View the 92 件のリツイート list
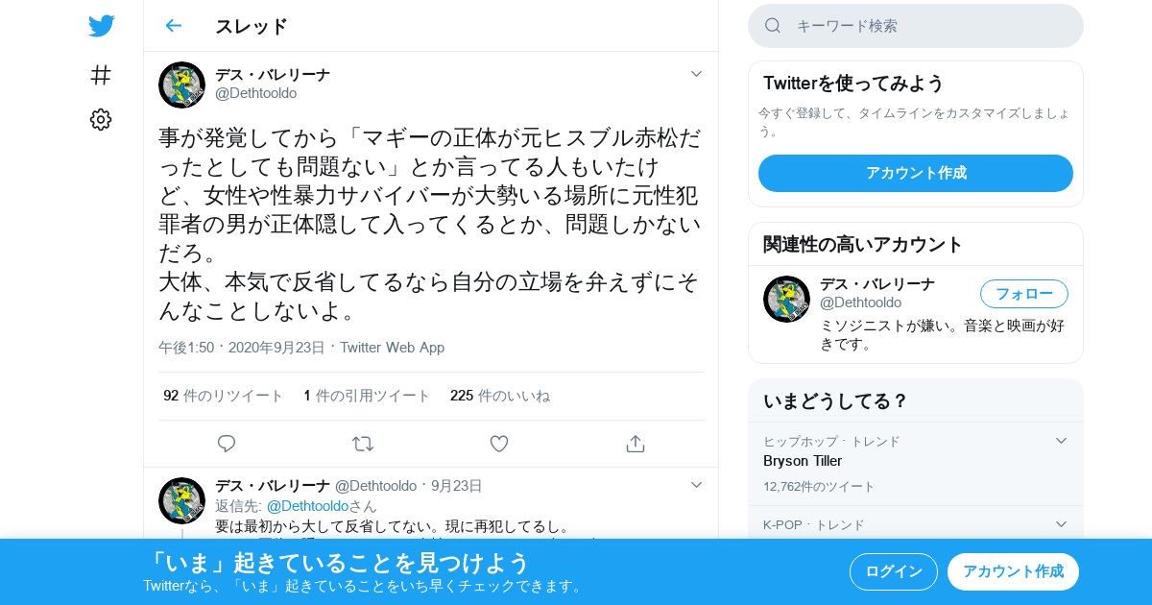 (223, 396)
